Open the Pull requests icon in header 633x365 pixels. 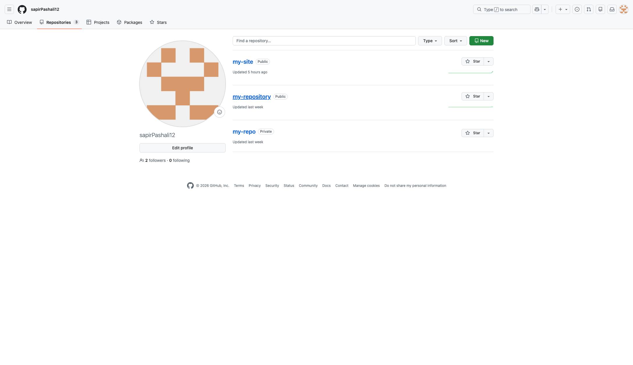(x=589, y=9)
